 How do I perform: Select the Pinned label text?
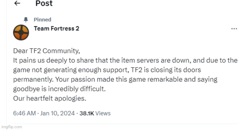click(42, 20)
